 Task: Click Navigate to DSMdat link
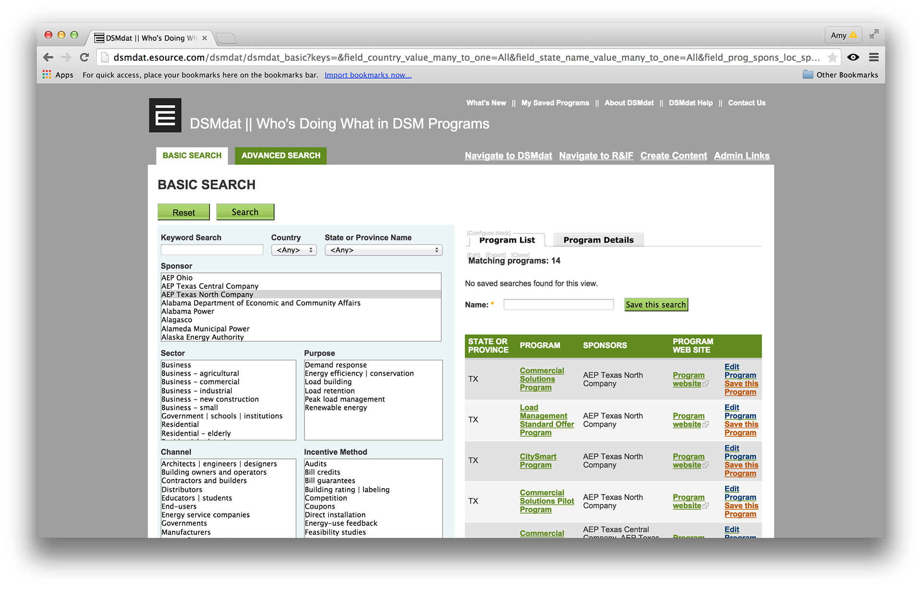(509, 156)
